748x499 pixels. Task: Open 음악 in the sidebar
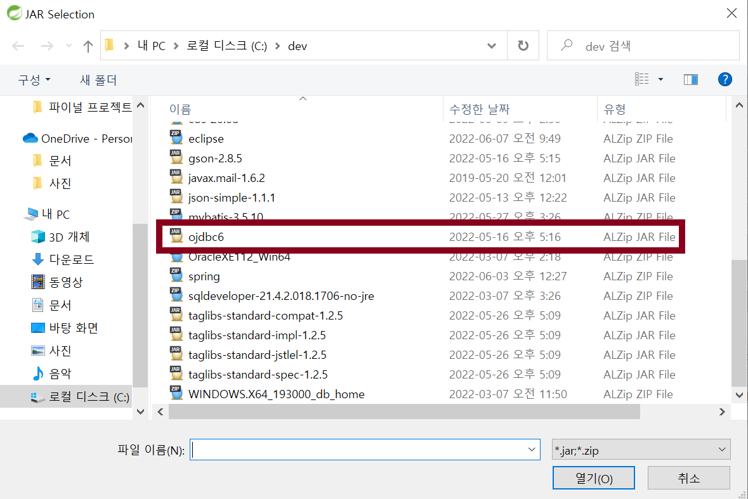pyautogui.click(x=51, y=373)
